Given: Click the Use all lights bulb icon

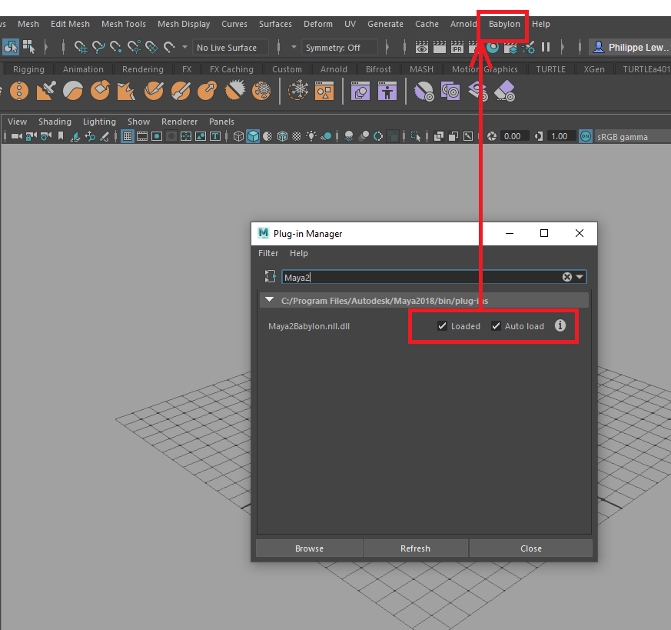Looking at the screenshot, I should tap(311, 137).
